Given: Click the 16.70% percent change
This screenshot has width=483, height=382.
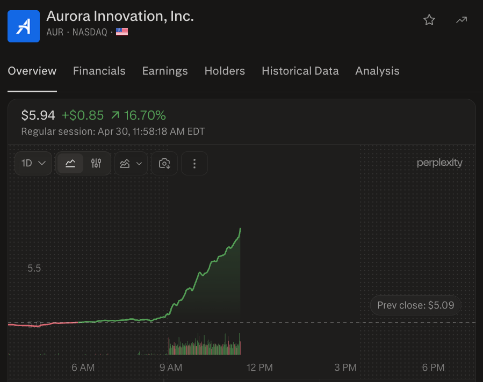Looking at the screenshot, I should point(145,115).
